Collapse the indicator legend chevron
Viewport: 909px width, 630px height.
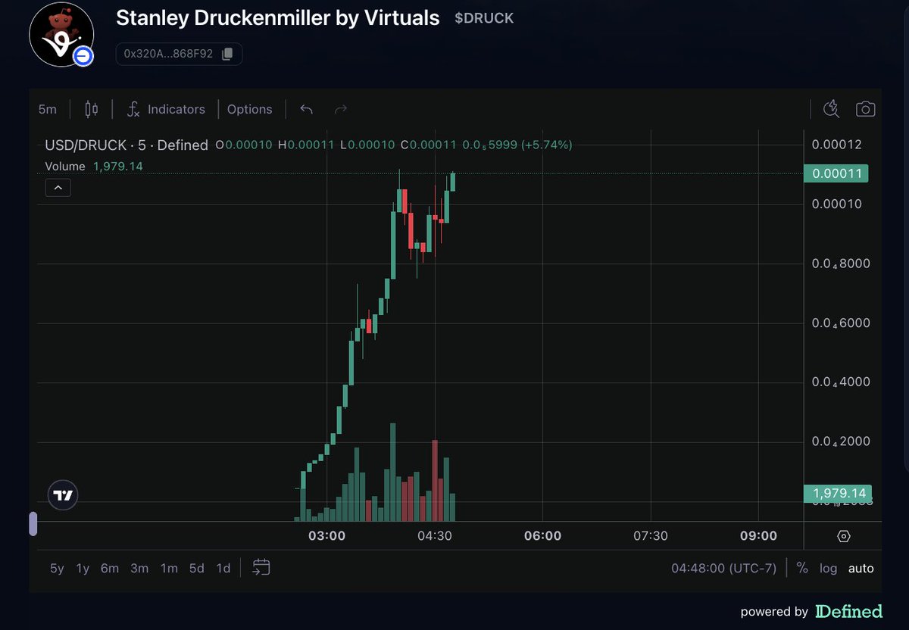click(x=58, y=187)
